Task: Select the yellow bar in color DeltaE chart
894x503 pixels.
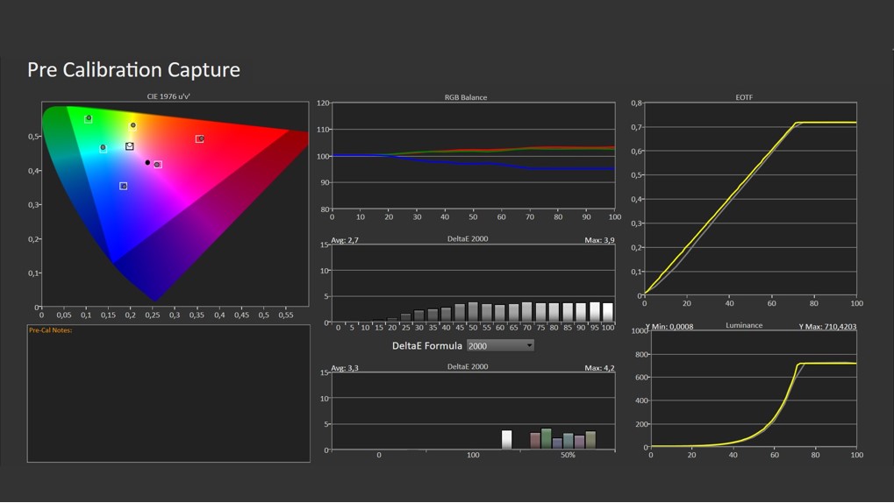Action: point(590,440)
